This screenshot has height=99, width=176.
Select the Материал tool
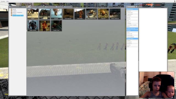tap(132, 42)
